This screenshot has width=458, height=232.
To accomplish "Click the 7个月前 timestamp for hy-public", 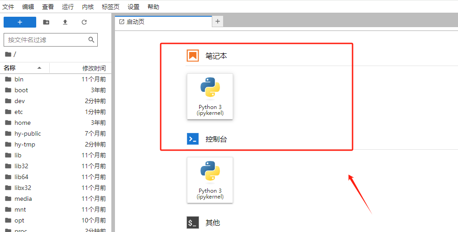I will tap(95, 133).
